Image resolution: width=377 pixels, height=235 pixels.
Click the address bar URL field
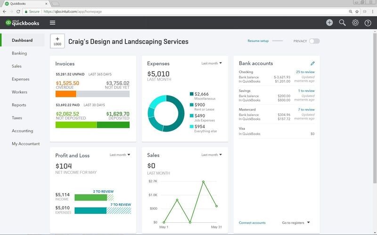pos(192,11)
